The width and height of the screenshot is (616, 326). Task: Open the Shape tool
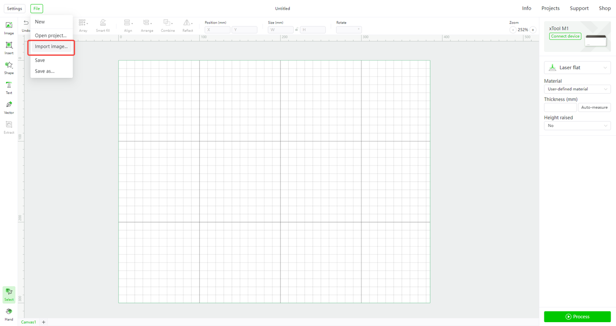9,67
